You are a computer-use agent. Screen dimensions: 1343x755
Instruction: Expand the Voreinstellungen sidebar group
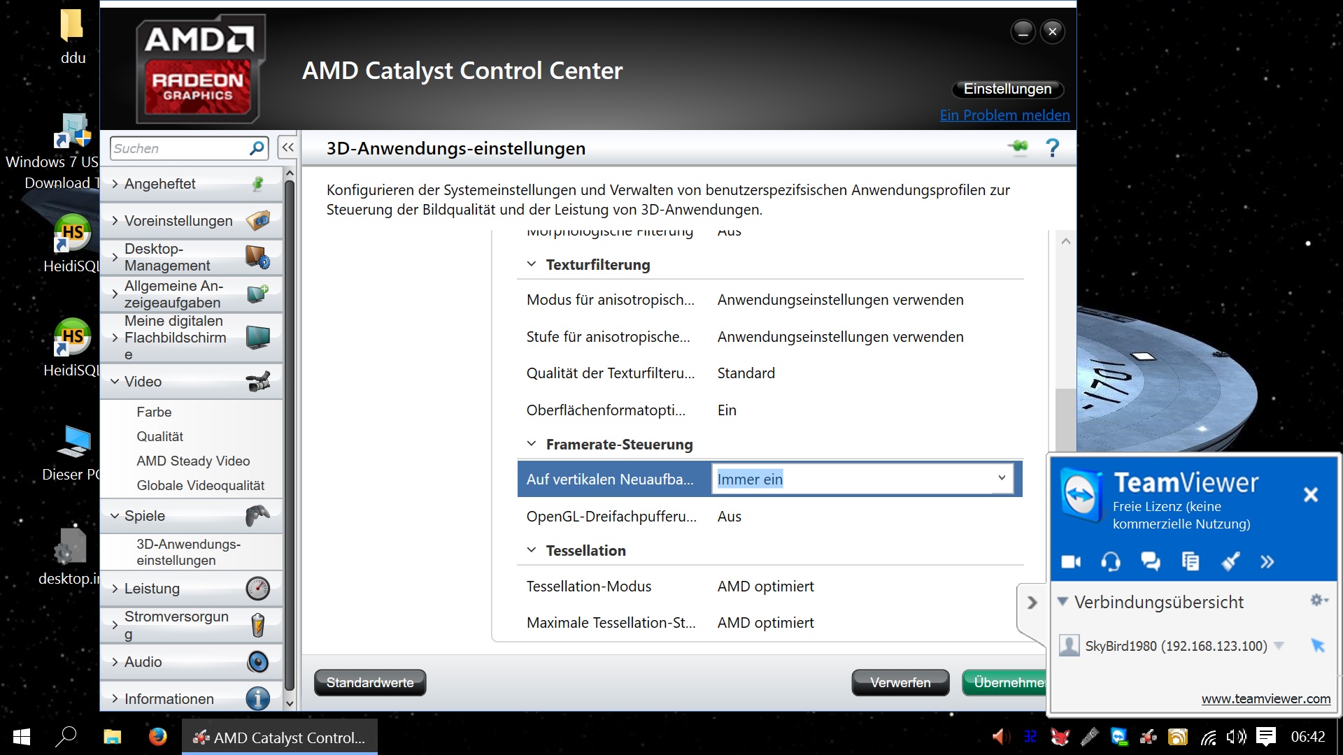(115, 221)
